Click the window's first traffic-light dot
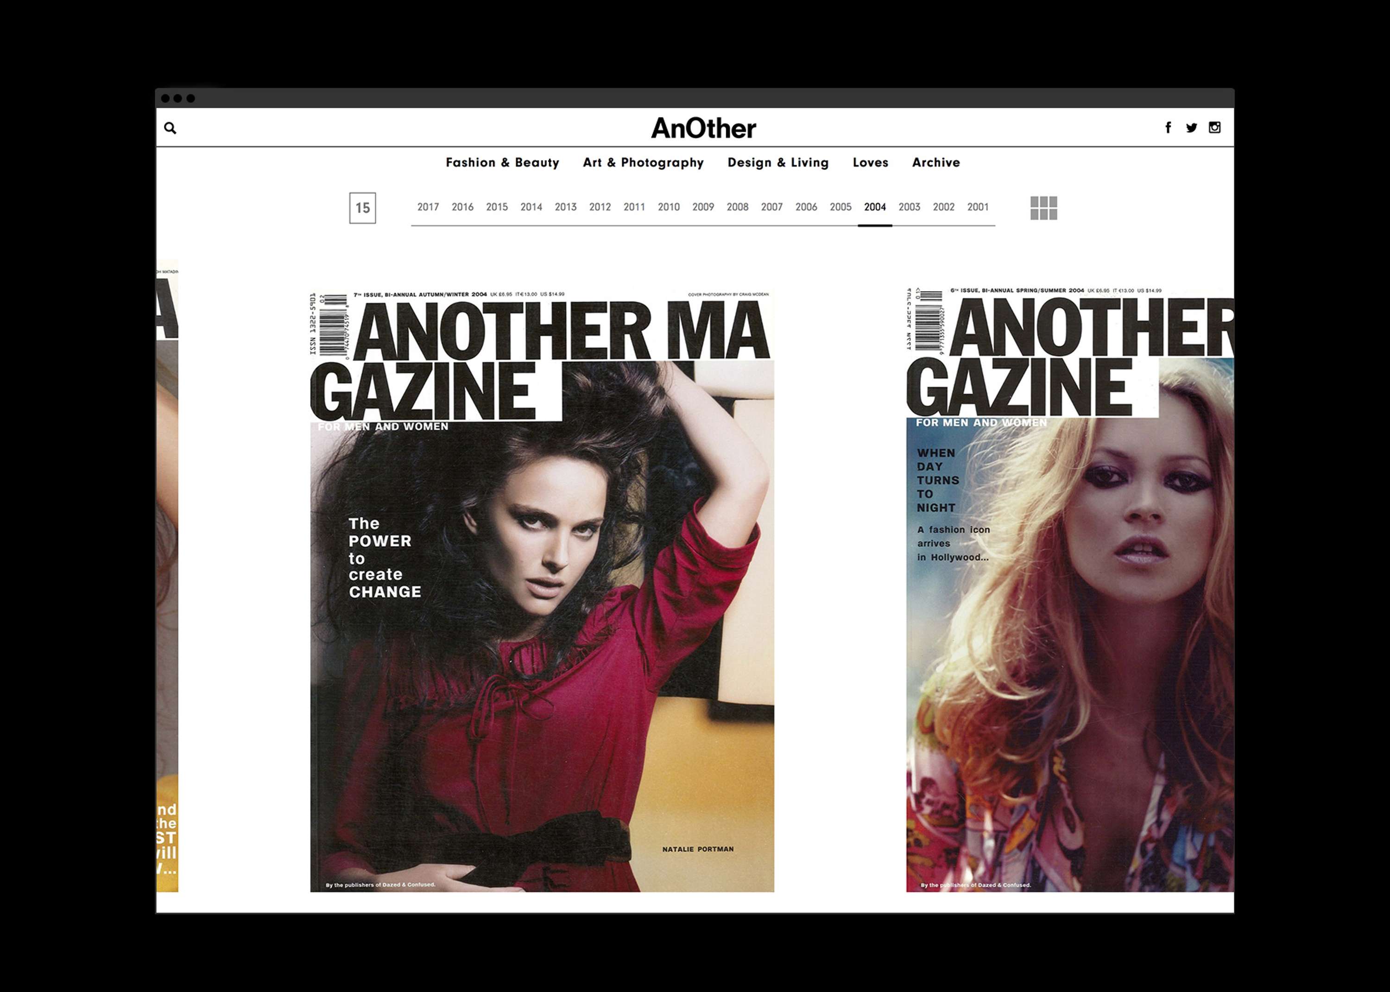Image resolution: width=1390 pixels, height=992 pixels. click(165, 98)
